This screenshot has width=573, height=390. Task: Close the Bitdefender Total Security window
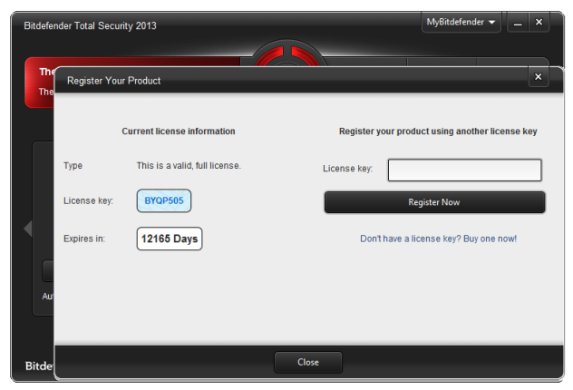(x=539, y=23)
